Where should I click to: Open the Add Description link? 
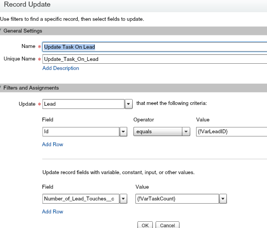61,68
